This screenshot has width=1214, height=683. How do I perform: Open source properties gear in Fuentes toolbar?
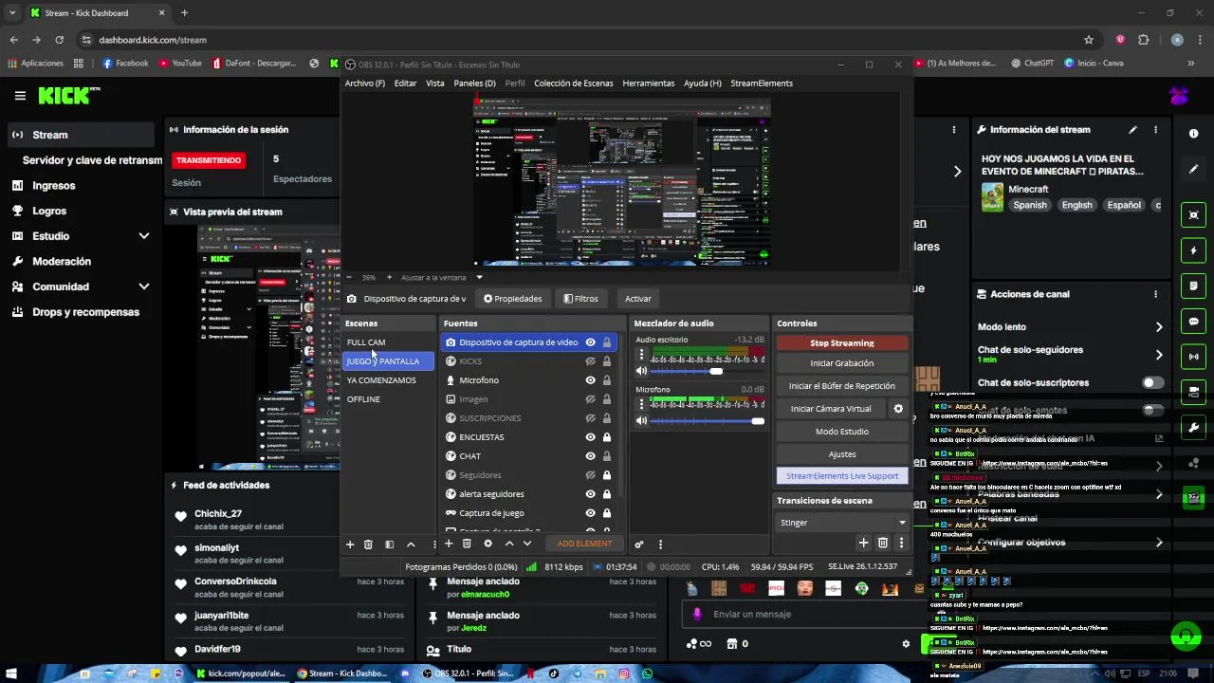pyautogui.click(x=487, y=544)
